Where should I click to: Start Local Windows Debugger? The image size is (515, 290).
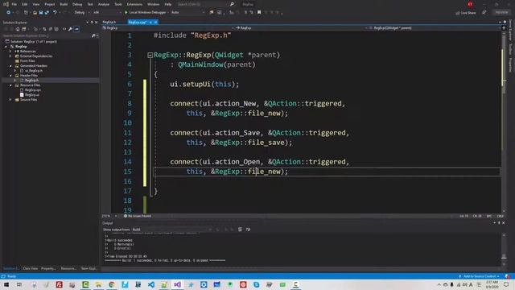pos(145,13)
